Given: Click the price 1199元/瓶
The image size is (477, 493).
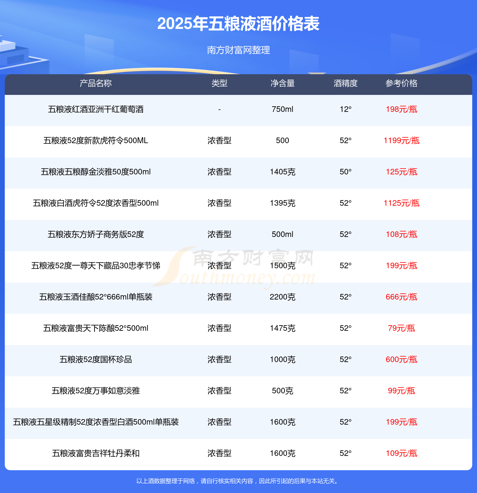Looking at the screenshot, I should click(401, 140).
